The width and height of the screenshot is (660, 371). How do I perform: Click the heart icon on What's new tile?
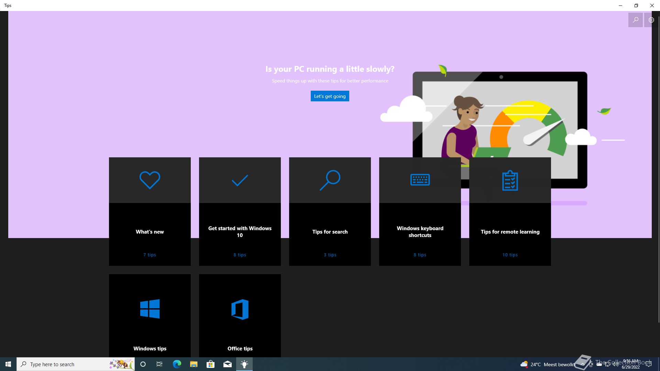[x=150, y=180]
